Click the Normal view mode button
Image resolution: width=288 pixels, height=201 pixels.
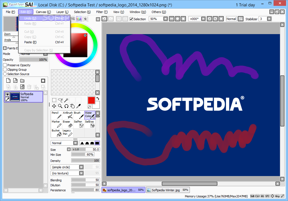(x=231, y=19)
